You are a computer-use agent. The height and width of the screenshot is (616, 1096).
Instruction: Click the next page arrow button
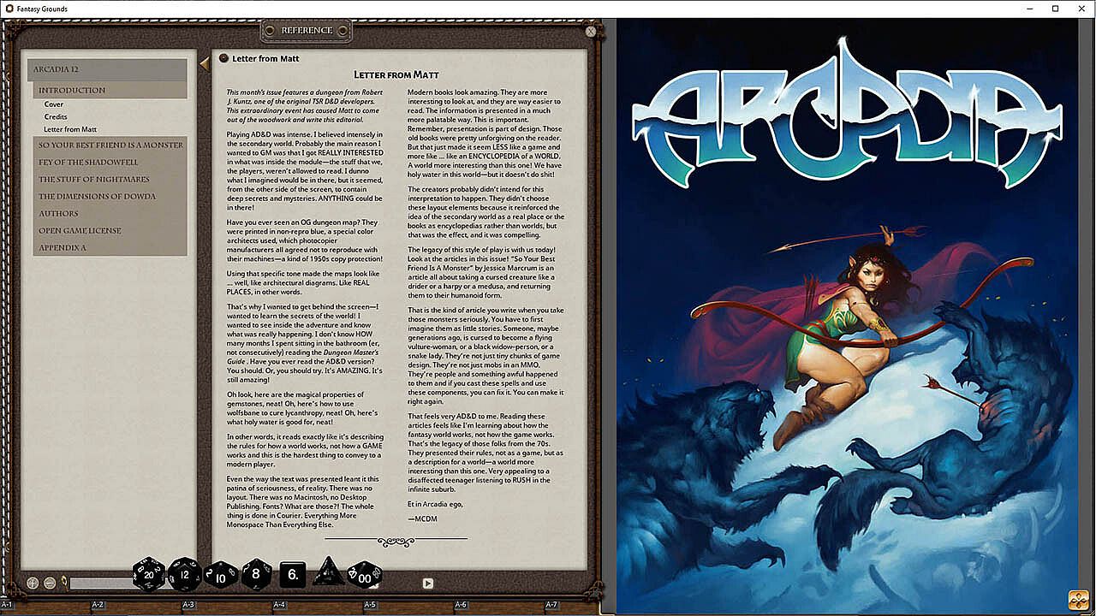pos(428,583)
